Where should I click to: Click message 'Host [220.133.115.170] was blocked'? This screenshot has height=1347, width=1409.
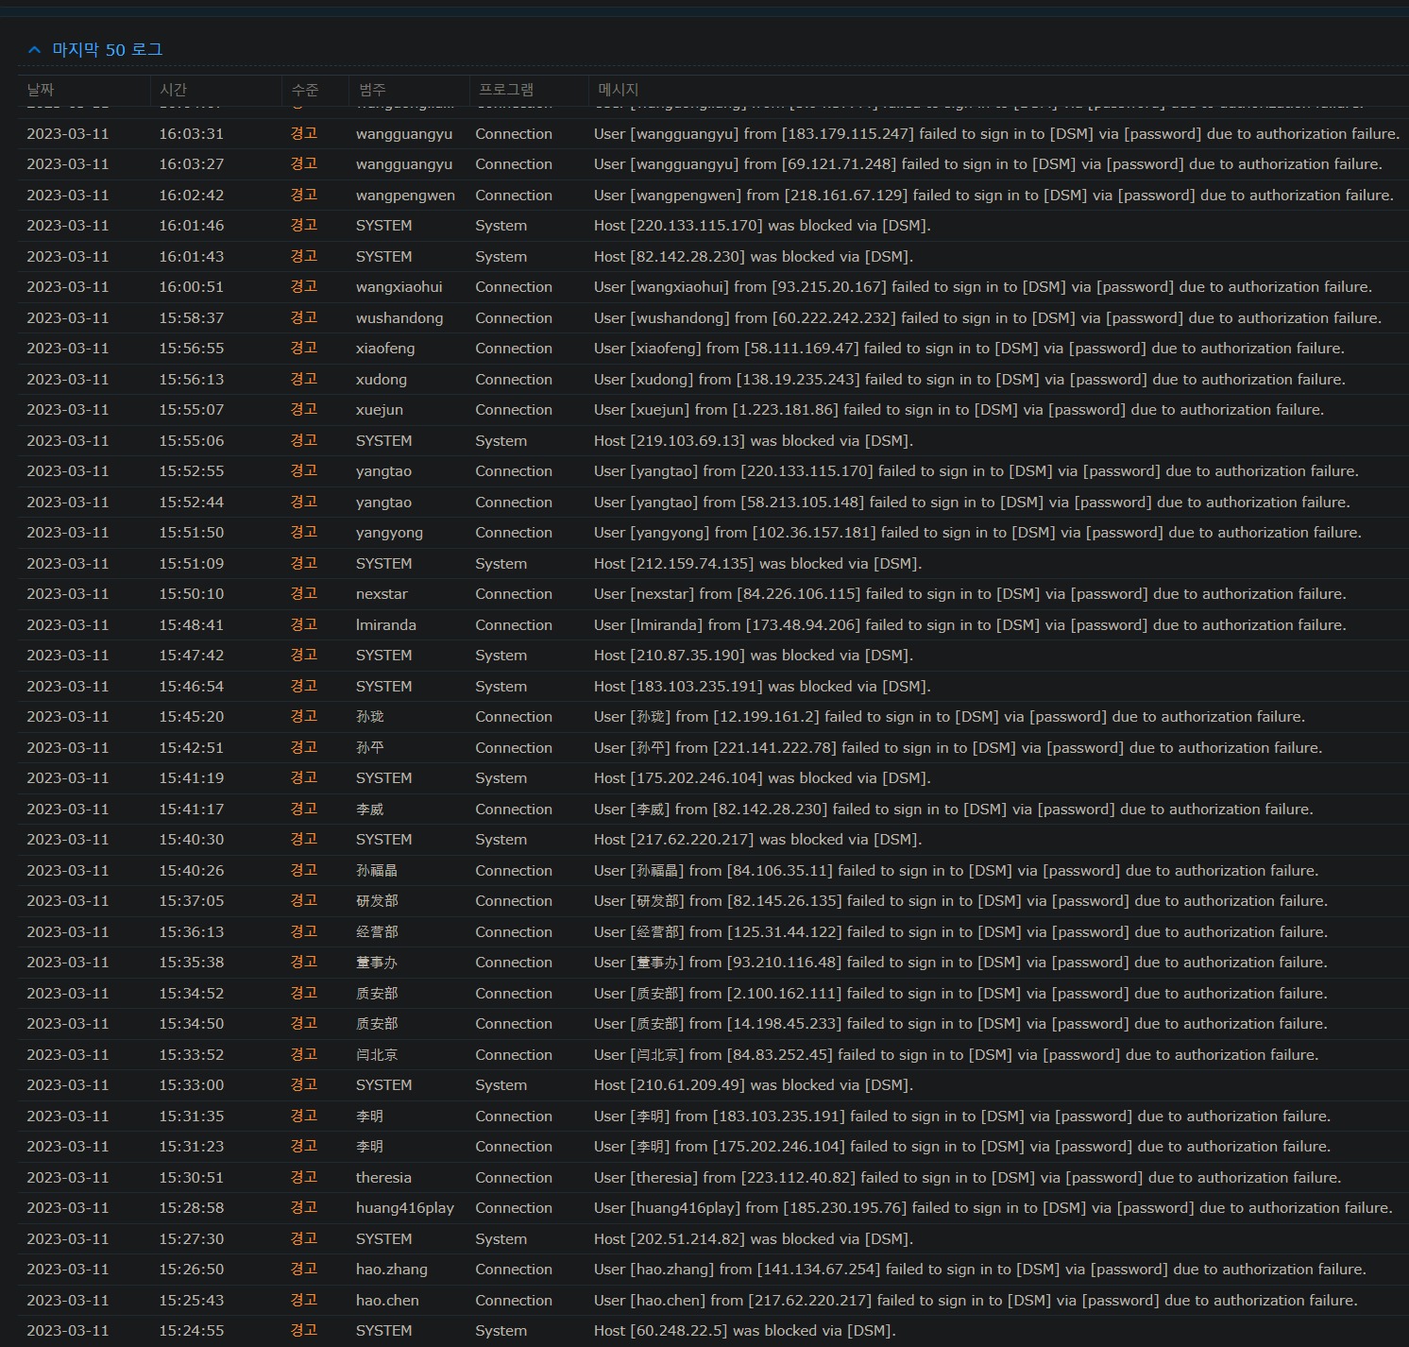(762, 226)
